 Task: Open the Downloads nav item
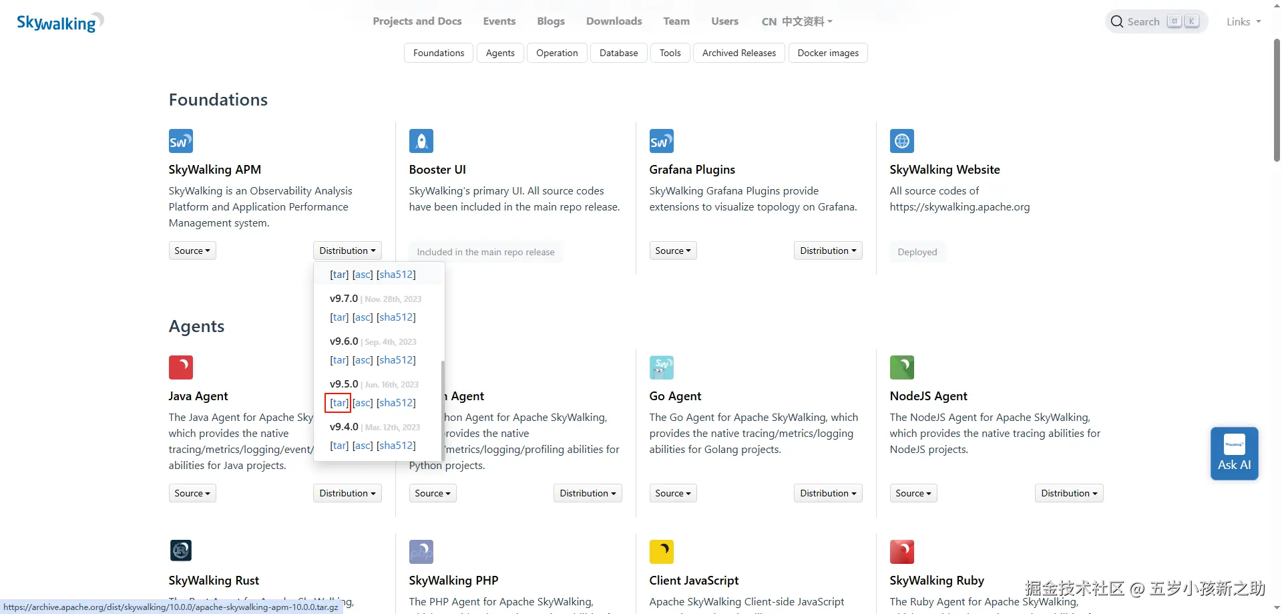click(x=614, y=21)
